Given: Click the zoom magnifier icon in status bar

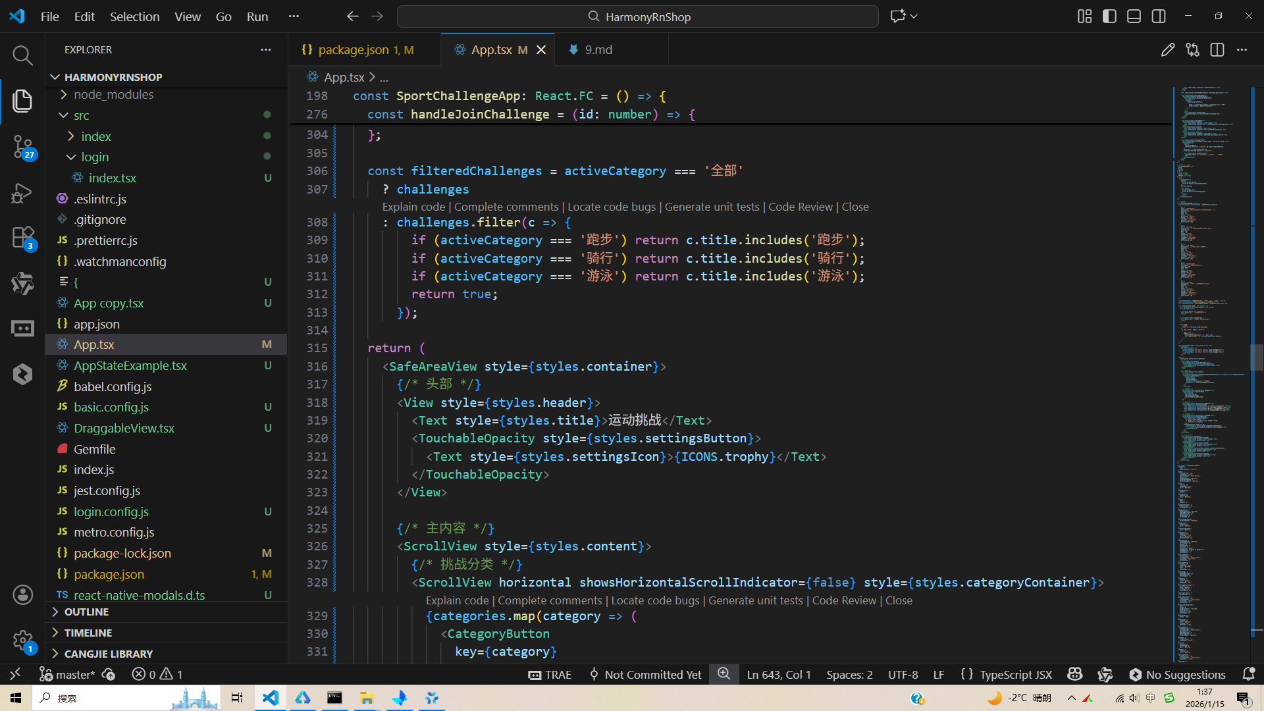Looking at the screenshot, I should [724, 674].
